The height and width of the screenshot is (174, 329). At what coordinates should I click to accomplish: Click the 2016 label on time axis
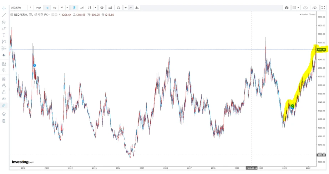pyautogui.click(x=166, y=168)
